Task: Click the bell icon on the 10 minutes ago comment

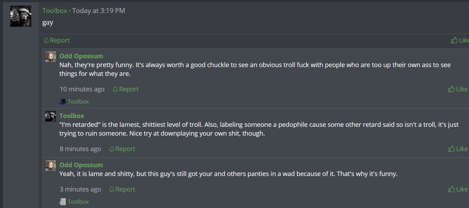Action: pyautogui.click(x=115, y=89)
